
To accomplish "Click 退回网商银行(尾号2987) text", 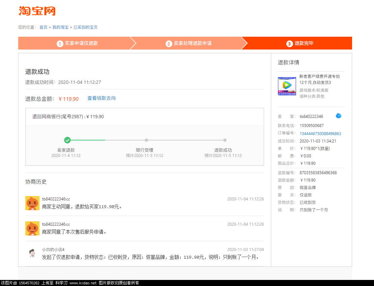I will [68, 117].
